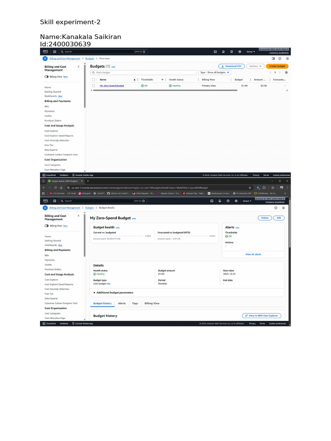
Task: Open the ChatGPT bookmark
Action: pos(99,193)
